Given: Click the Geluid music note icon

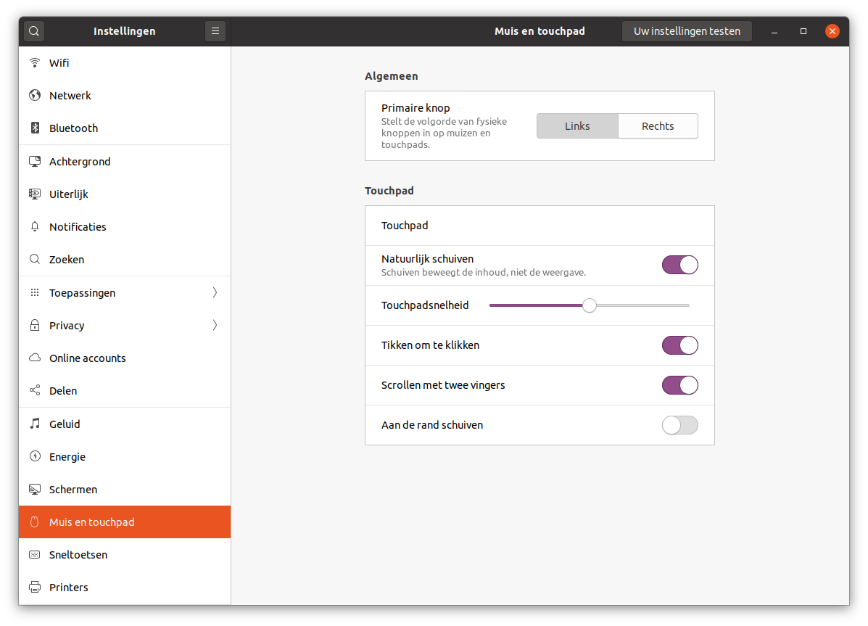Looking at the screenshot, I should [x=34, y=424].
